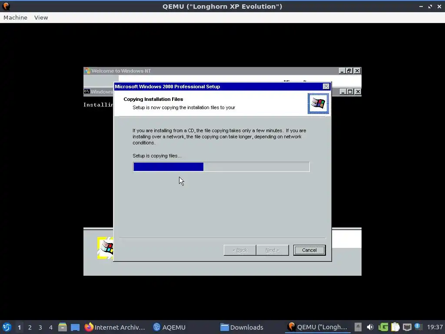Maximize the QEMU window
The width and height of the screenshot is (445, 334).
coord(430,7)
